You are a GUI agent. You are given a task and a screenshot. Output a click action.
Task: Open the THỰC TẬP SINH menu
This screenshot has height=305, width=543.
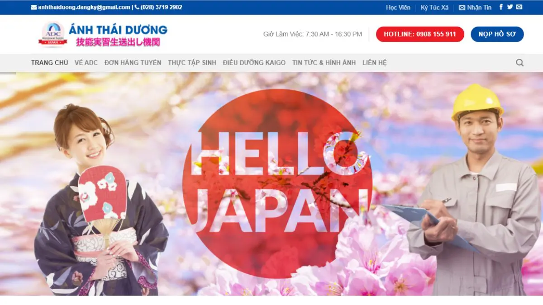click(192, 63)
